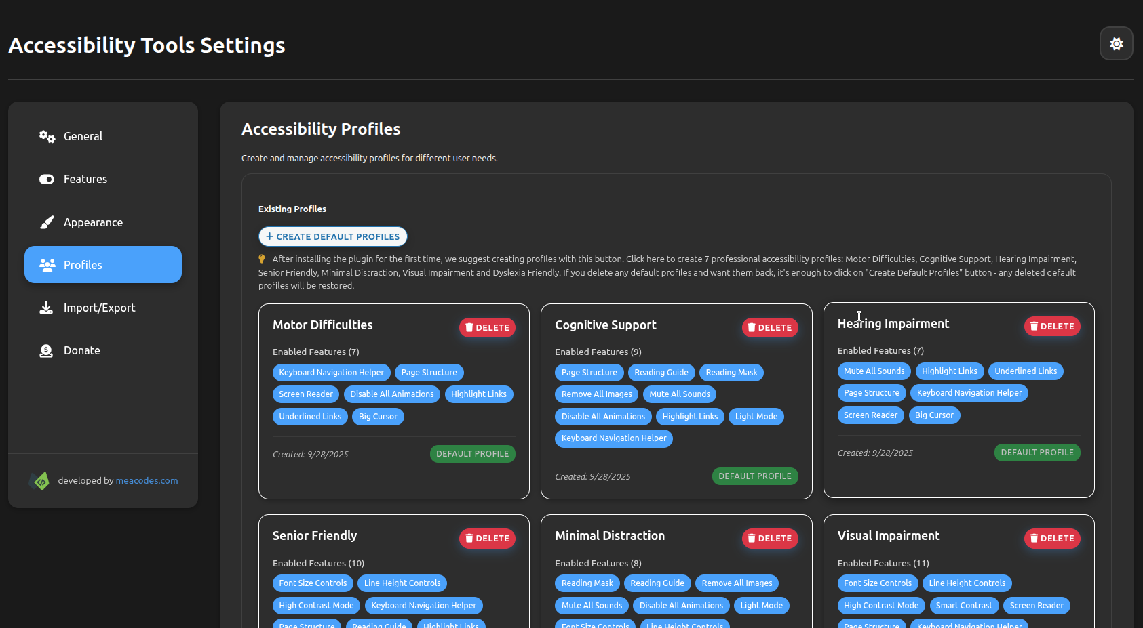Toggle the light/dark theme sun icon
This screenshot has height=628, width=1143.
(1116, 44)
